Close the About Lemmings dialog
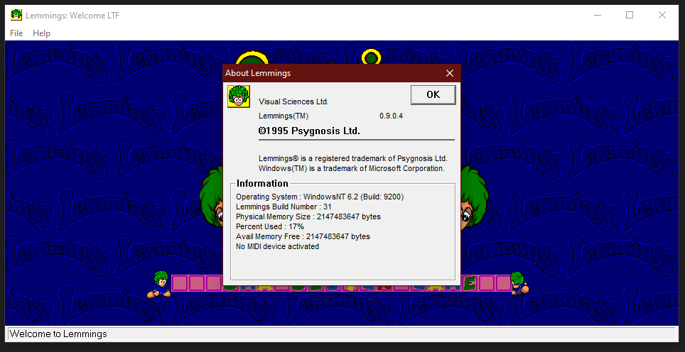Image resolution: width=685 pixels, height=352 pixels. pyautogui.click(x=450, y=73)
